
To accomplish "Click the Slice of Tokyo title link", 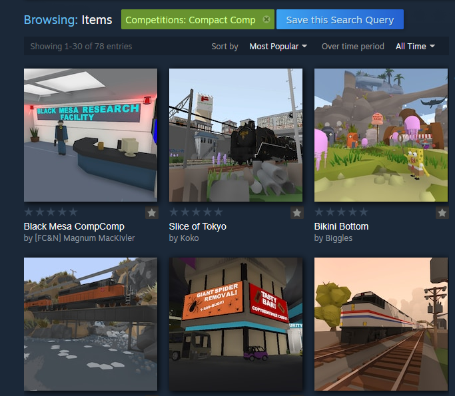I will pyautogui.click(x=198, y=226).
